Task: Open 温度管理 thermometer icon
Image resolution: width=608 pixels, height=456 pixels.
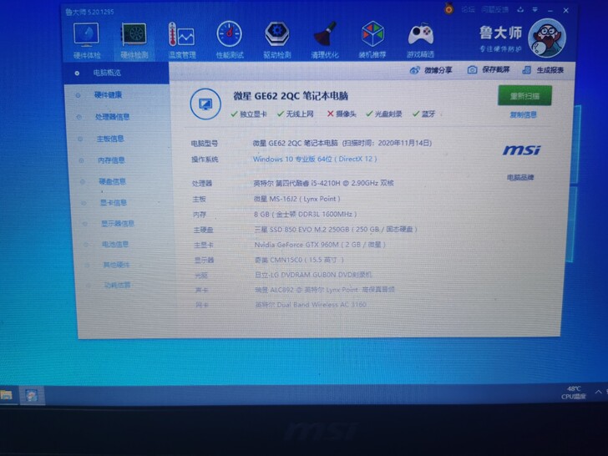Action: tap(181, 41)
